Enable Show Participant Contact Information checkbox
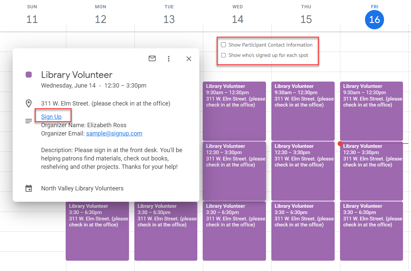The width and height of the screenshot is (411, 271). coord(224,45)
